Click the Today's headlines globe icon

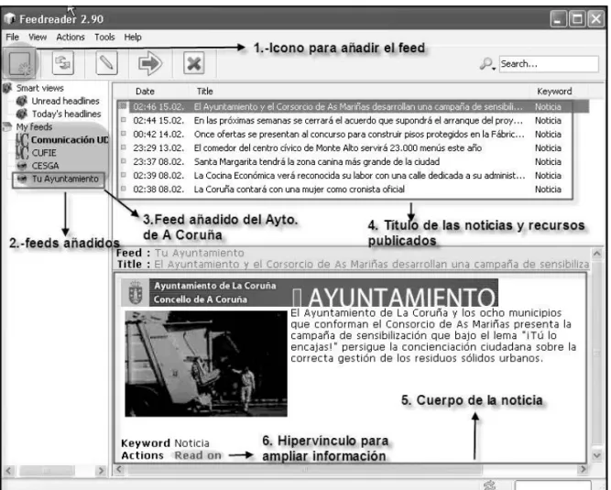click(x=22, y=114)
